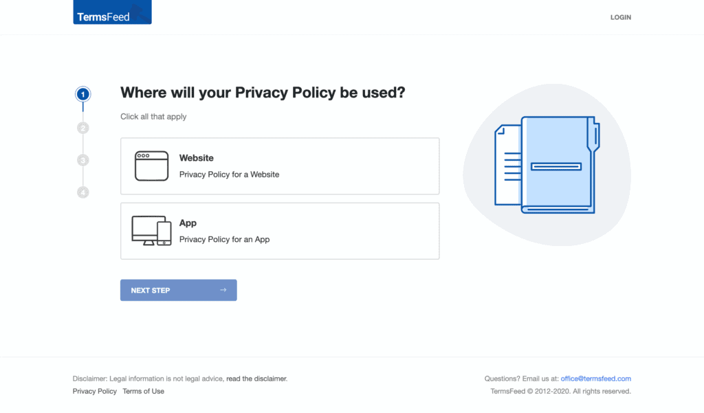
Task: Open the Privacy Policy footer link
Action: 95,391
